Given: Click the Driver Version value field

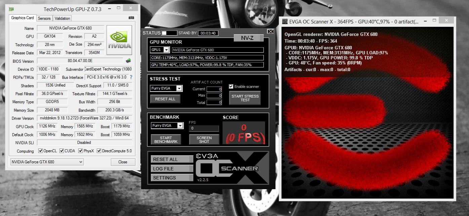Looking at the screenshot, I should tap(84, 118).
